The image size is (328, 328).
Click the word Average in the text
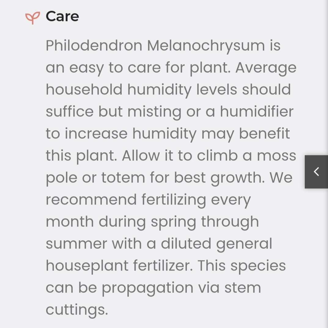point(266,68)
